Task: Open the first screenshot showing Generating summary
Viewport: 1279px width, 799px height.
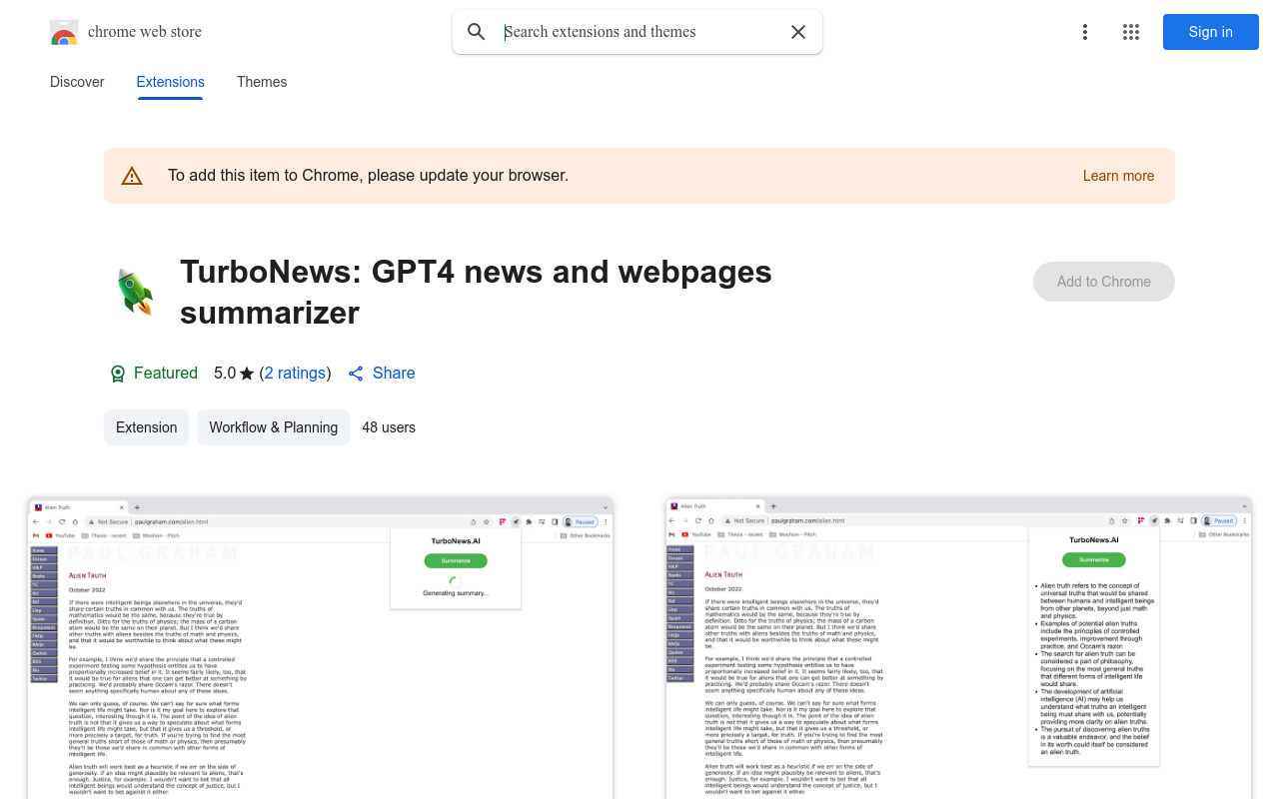Action: click(321, 647)
